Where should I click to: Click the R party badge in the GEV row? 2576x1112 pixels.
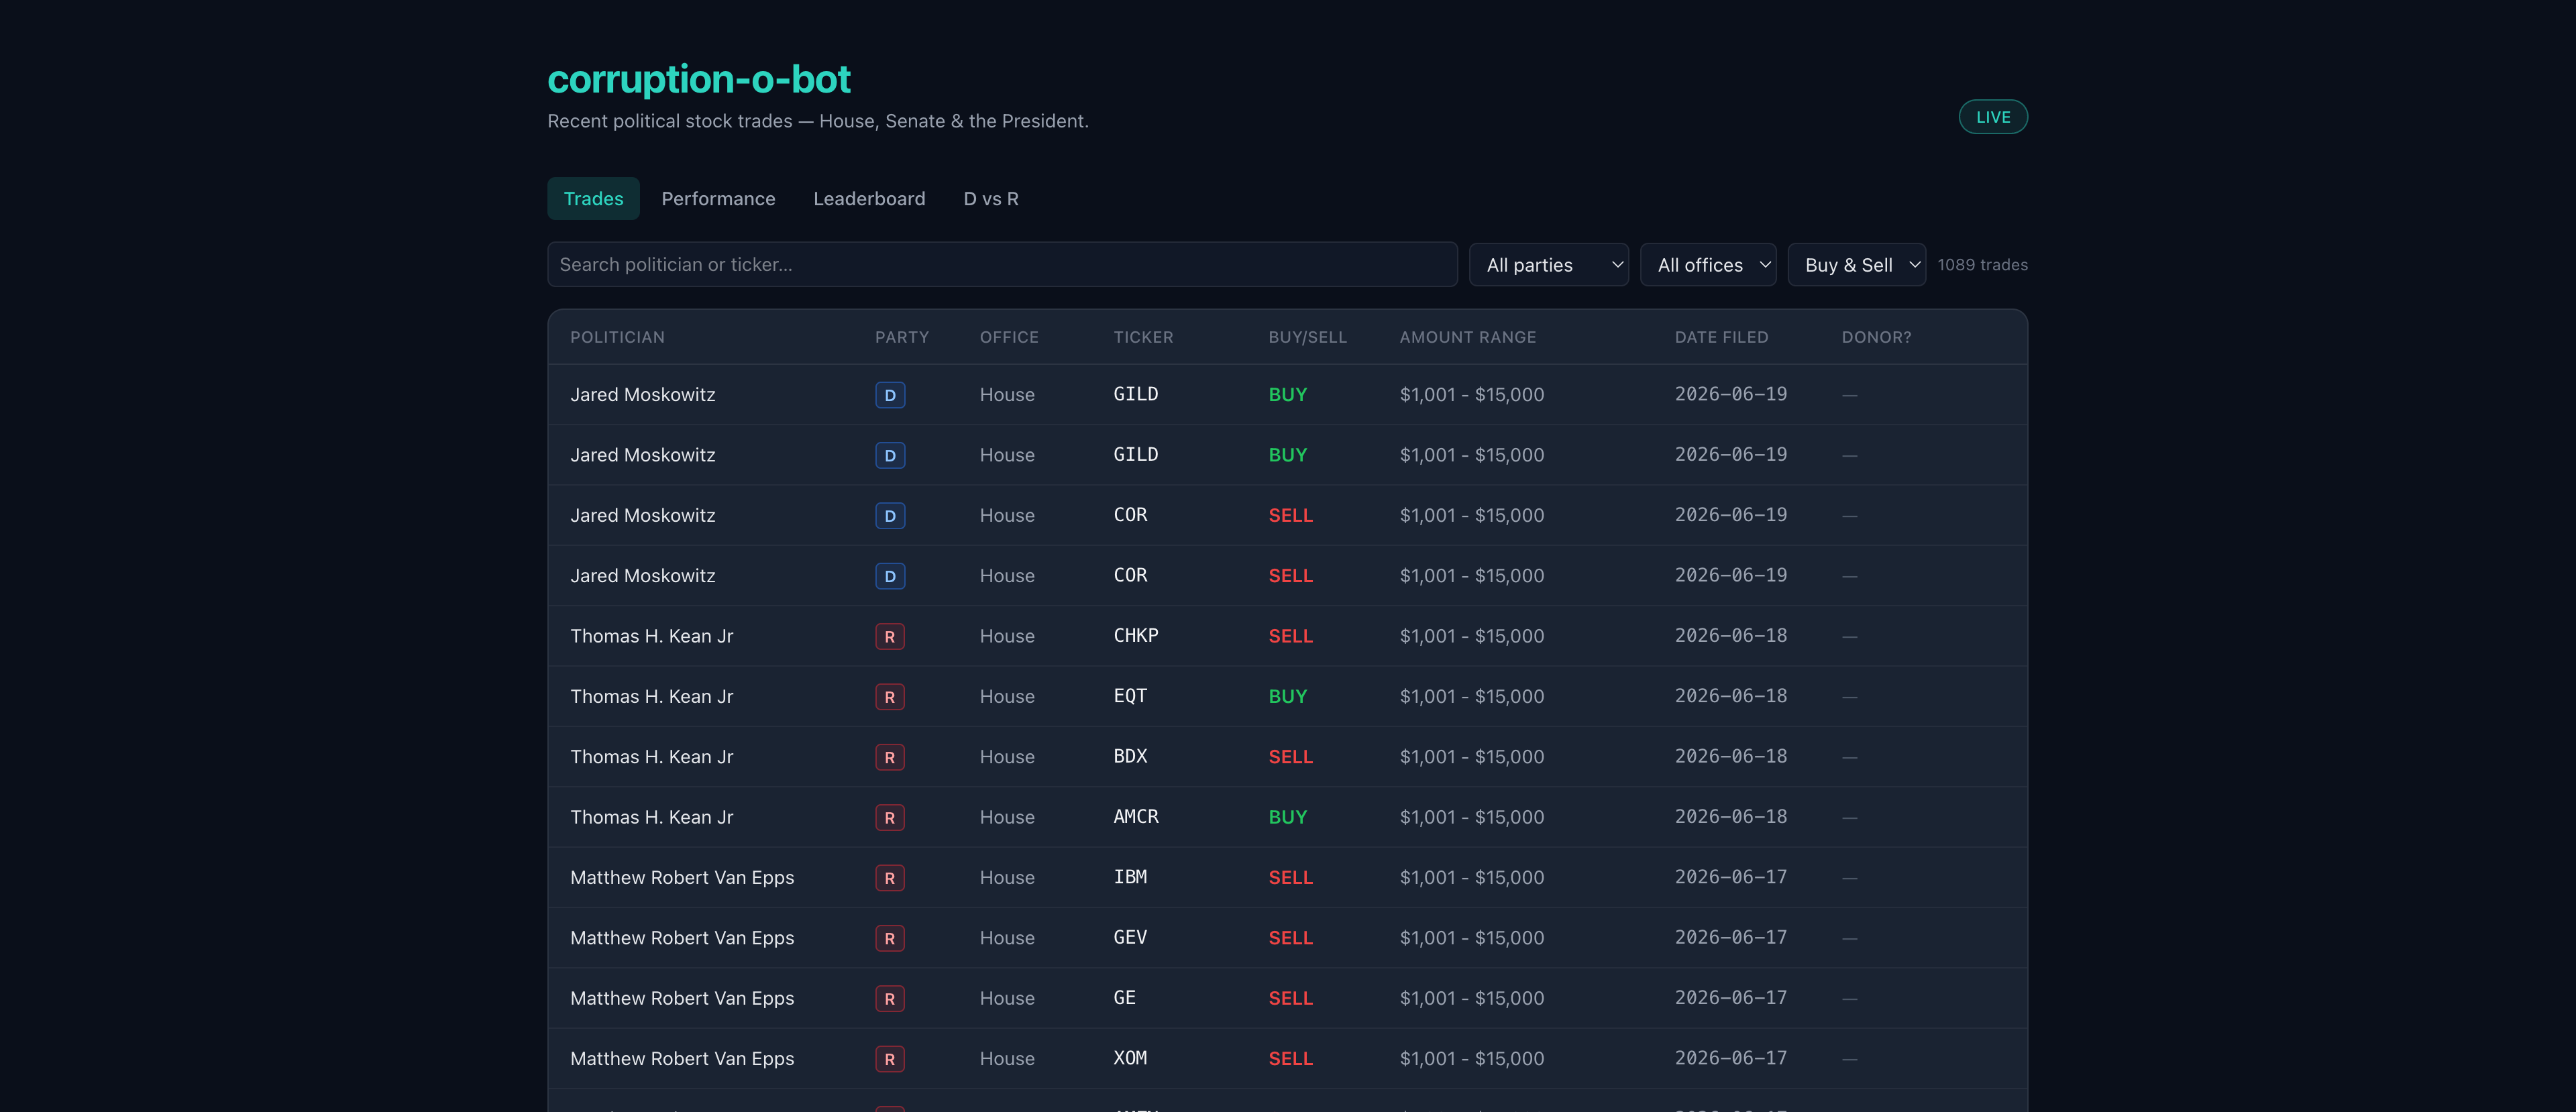click(889, 938)
